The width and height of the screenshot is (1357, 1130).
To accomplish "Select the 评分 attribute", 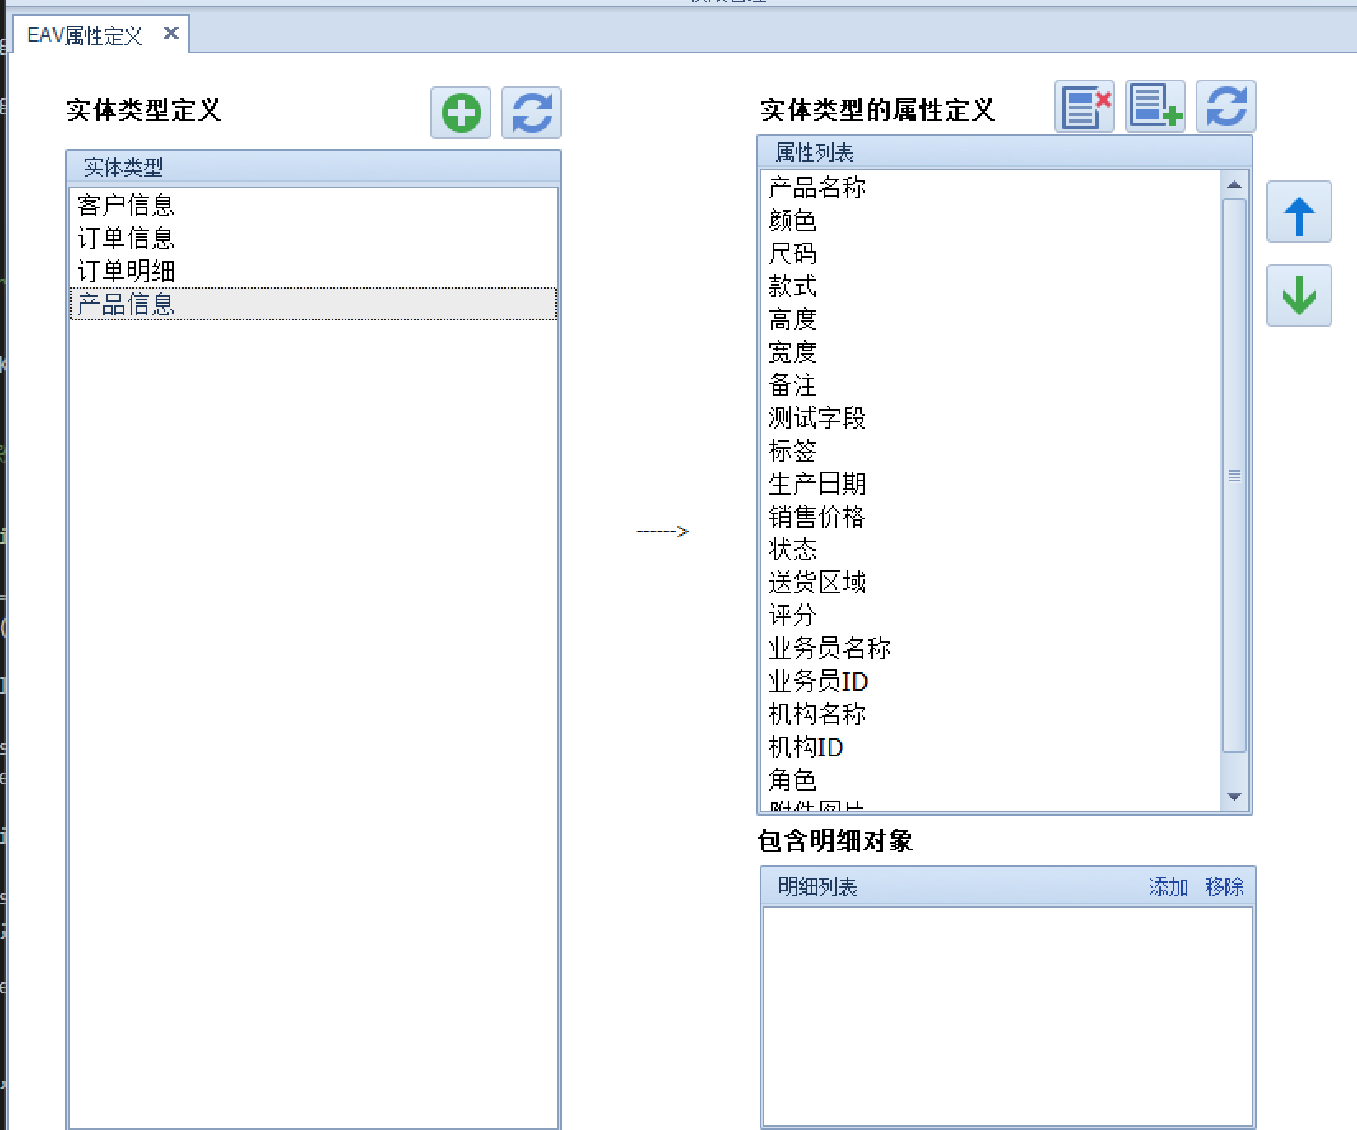I will click(991, 616).
